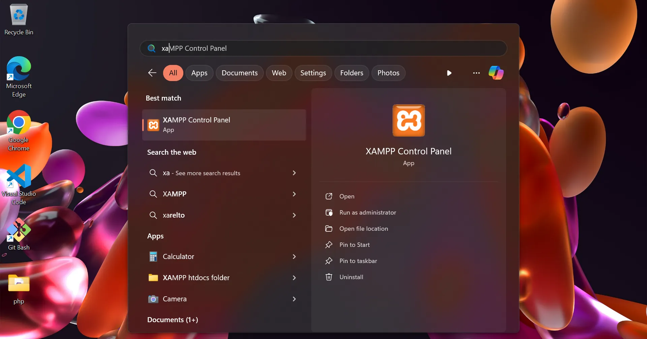The height and width of the screenshot is (339, 647).
Task: Expand the xarelto suggestion chevron
Action: pyautogui.click(x=294, y=215)
